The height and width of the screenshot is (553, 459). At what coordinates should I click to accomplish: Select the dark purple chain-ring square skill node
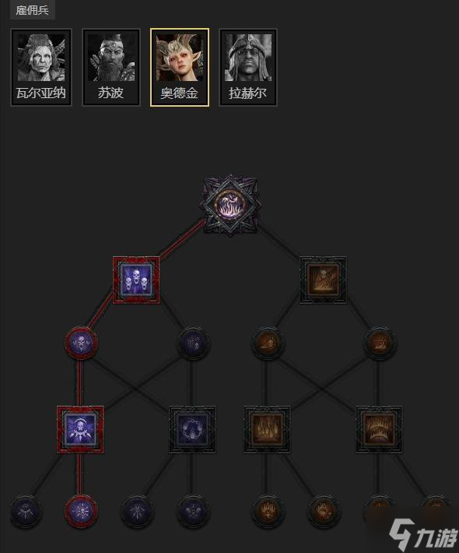[192, 430]
